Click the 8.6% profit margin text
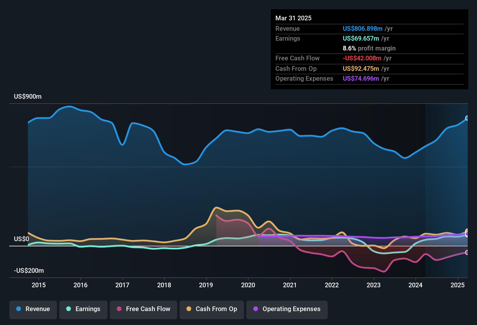 pyautogui.click(x=369, y=48)
